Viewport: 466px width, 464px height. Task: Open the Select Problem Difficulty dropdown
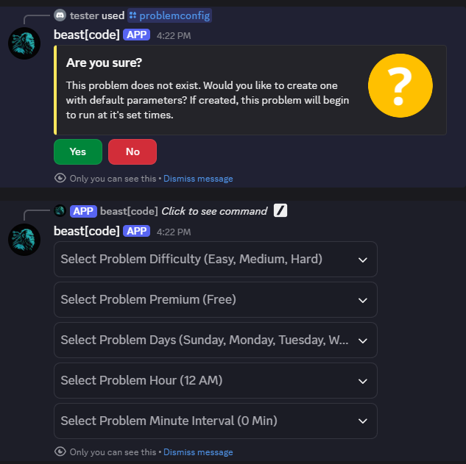[216, 259]
